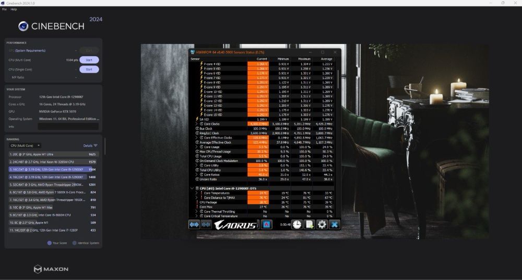The height and width of the screenshot is (280, 522).
Task: Click the Details filter icon in Ranking
Action: 96,146
